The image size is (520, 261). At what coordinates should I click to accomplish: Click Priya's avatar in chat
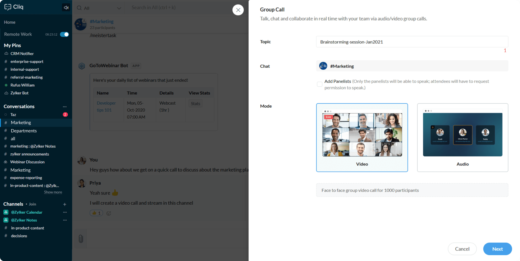82,183
